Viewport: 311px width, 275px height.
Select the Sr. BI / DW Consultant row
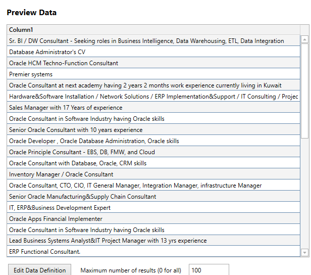click(153, 41)
